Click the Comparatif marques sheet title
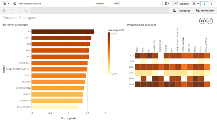 19,18
